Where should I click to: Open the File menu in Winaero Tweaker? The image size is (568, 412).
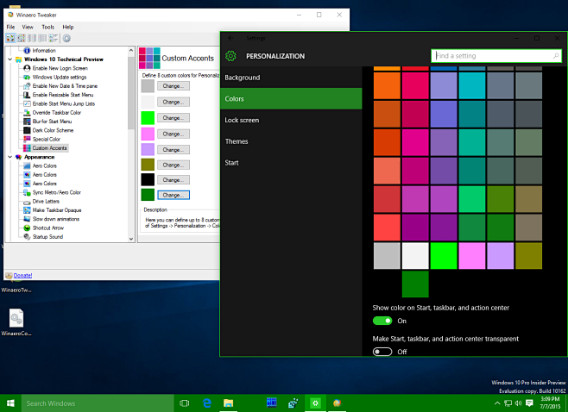pyautogui.click(x=11, y=27)
